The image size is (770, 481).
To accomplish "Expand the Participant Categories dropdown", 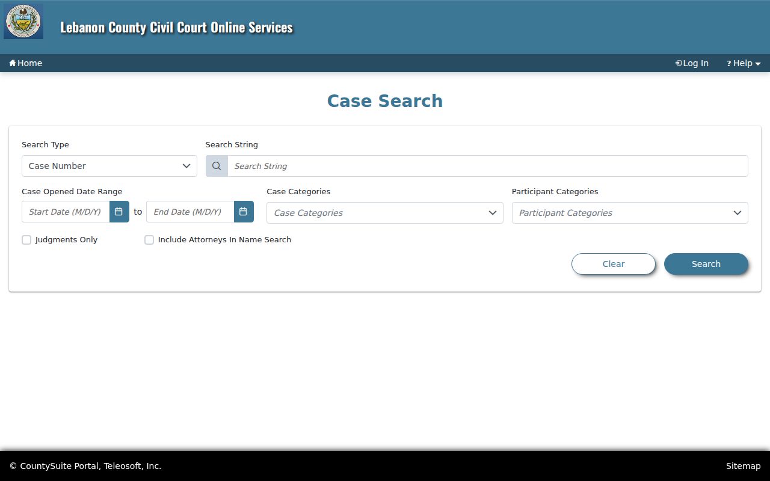I will 630,213.
